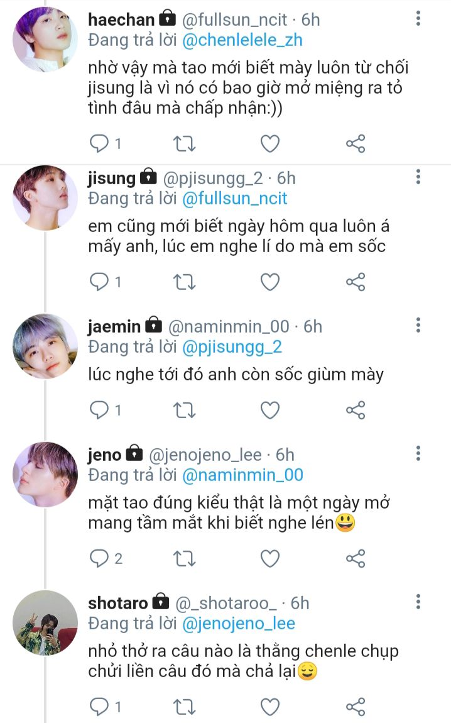Open the @jenojeno_lee mention link

pos(238,624)
